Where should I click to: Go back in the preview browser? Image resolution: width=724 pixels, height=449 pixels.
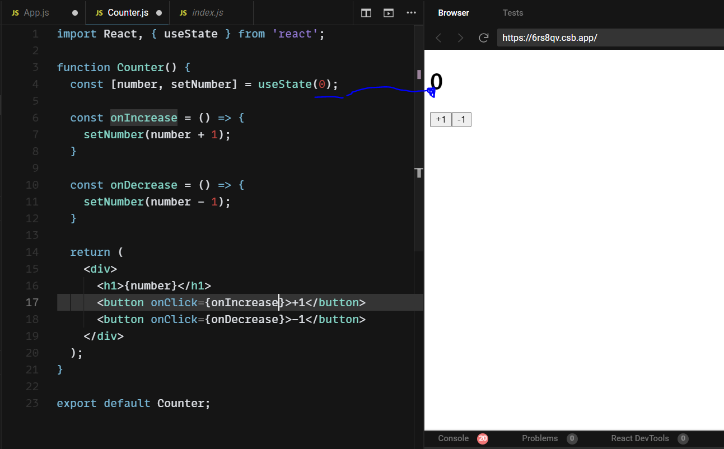(x=439, y=38)
